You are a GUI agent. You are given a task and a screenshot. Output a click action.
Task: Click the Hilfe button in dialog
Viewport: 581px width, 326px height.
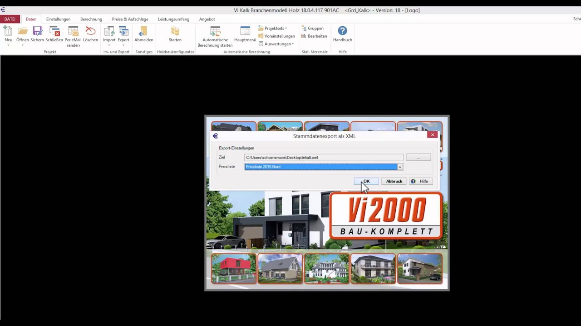(x=421, y=181)
